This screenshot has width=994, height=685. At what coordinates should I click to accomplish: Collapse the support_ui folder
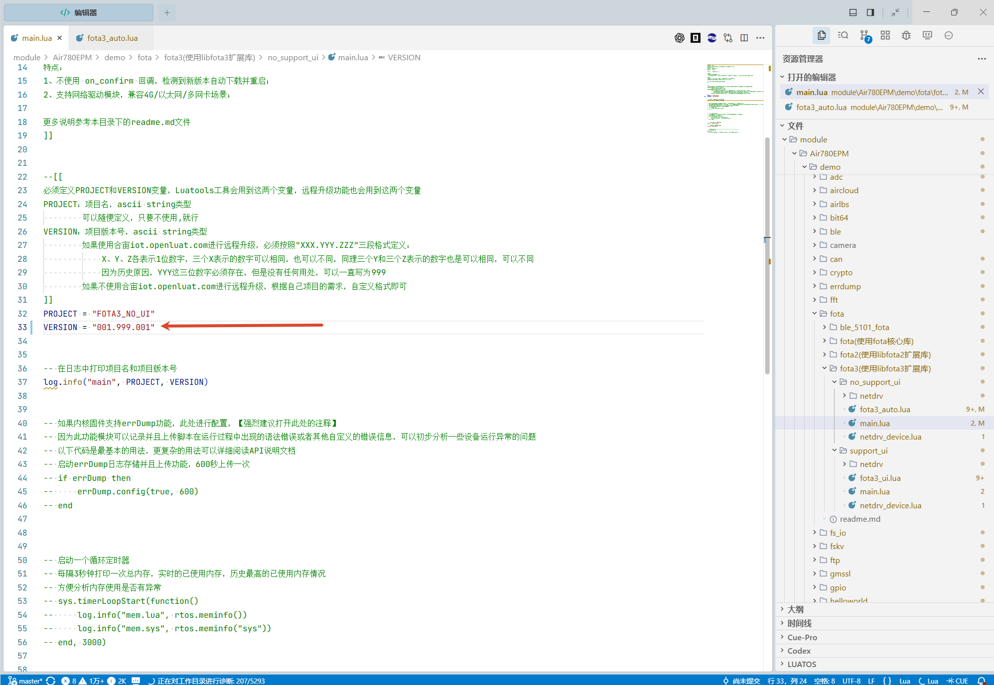(868, 451)
